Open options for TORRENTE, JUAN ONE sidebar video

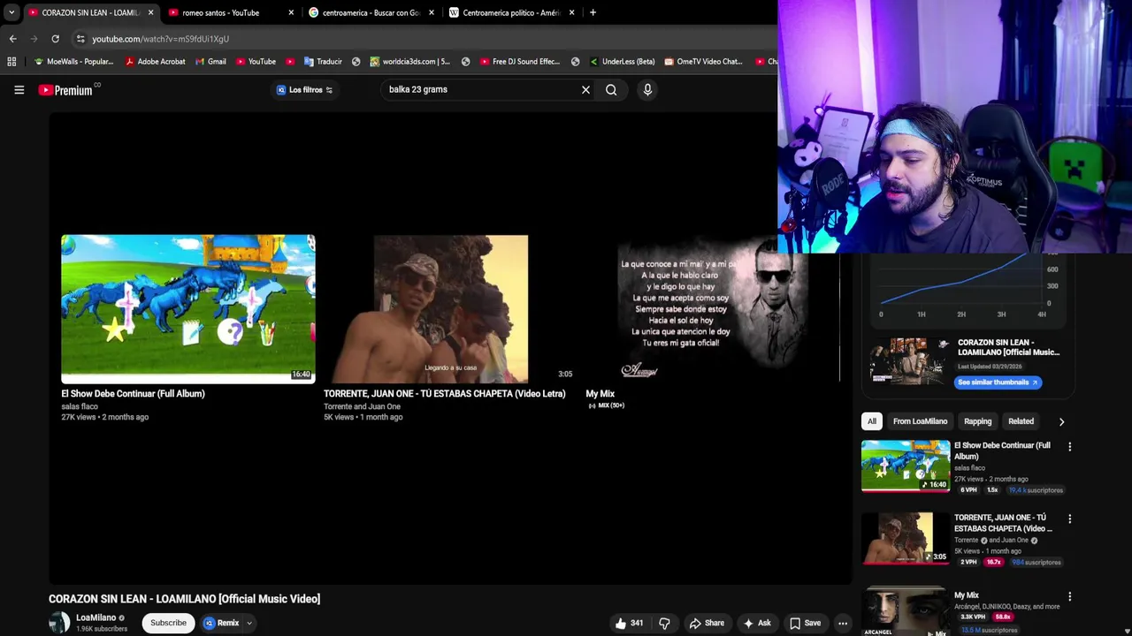point(1069,519)
